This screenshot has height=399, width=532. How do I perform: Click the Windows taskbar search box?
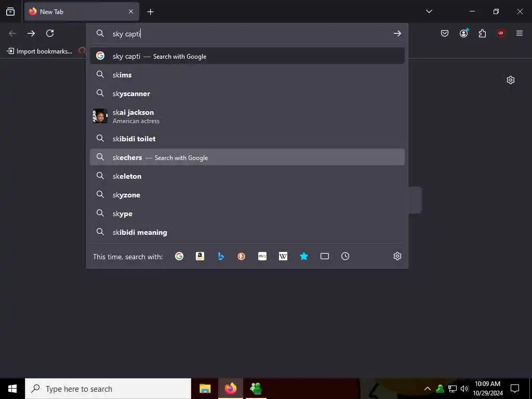click(108, 389)
